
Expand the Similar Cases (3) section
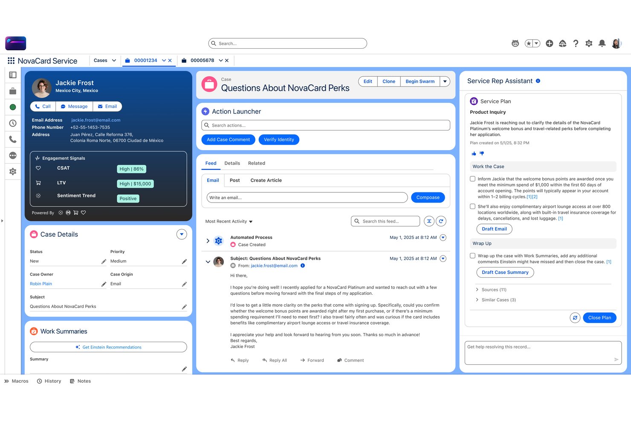[x=477, y=300]
